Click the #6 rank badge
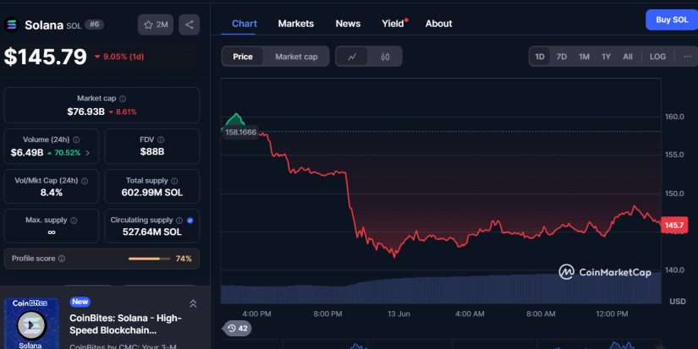 coord(95,25)
